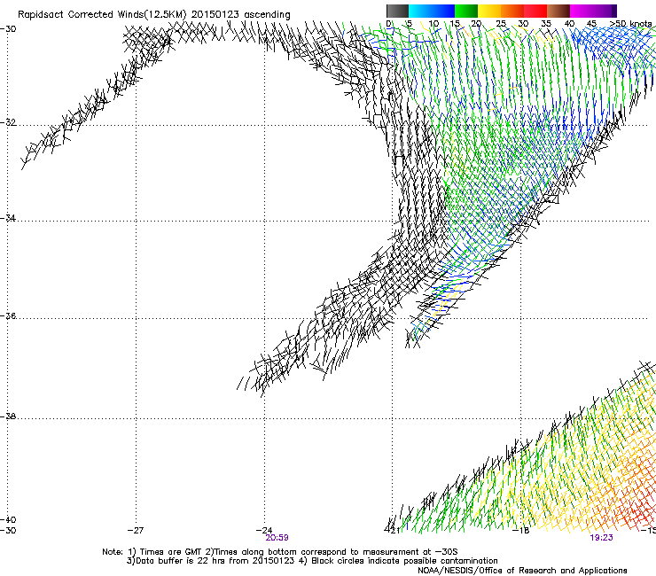Click the 'NOAA/NESDIS/Office of Research and Applications' credit
Image resolution: width=656 pixels, height=576 pixels.
[522, 571]
